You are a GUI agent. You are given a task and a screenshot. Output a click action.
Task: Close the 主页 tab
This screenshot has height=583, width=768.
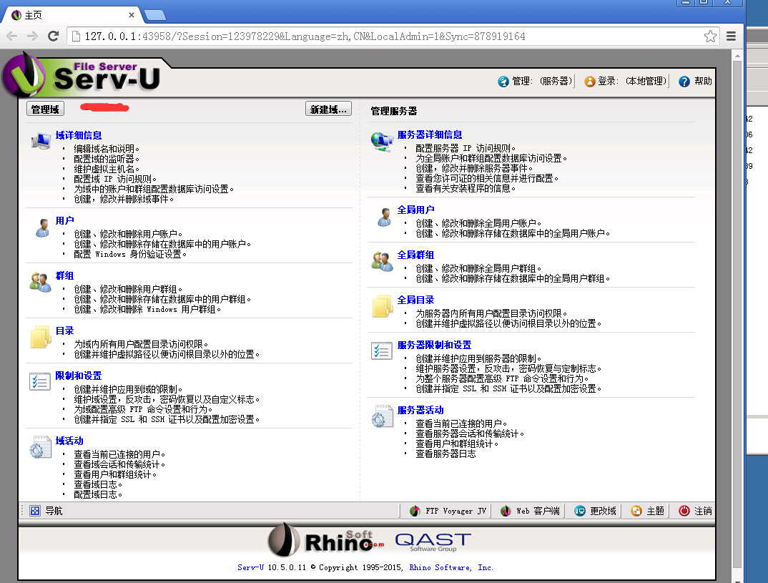[x=132, y=15]
